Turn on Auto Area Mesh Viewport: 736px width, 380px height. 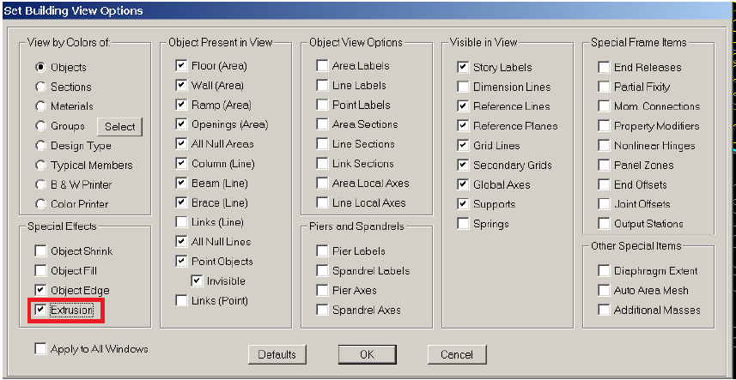(604, 290)
